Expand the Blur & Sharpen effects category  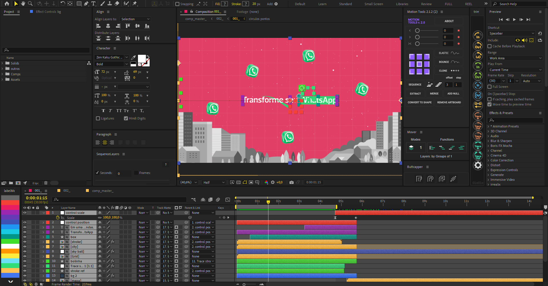tap(488, 141)
